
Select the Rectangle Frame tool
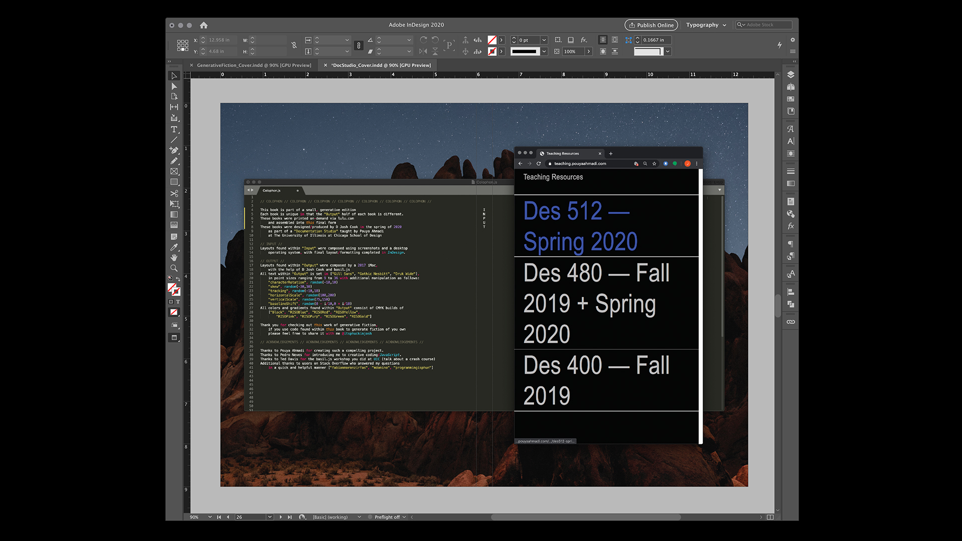pos(174,172)
